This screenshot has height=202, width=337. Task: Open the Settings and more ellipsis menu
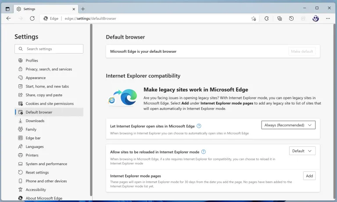tap(328, 18)
